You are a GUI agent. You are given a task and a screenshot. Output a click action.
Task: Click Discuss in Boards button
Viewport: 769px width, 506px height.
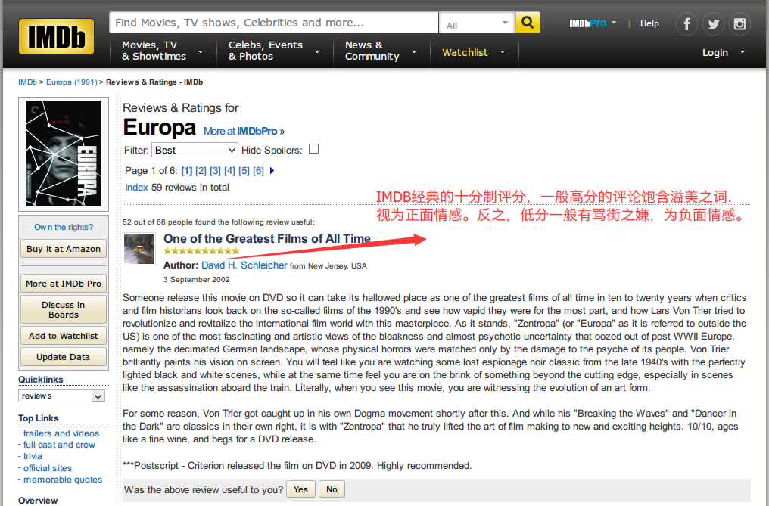(x=64, y=309)
